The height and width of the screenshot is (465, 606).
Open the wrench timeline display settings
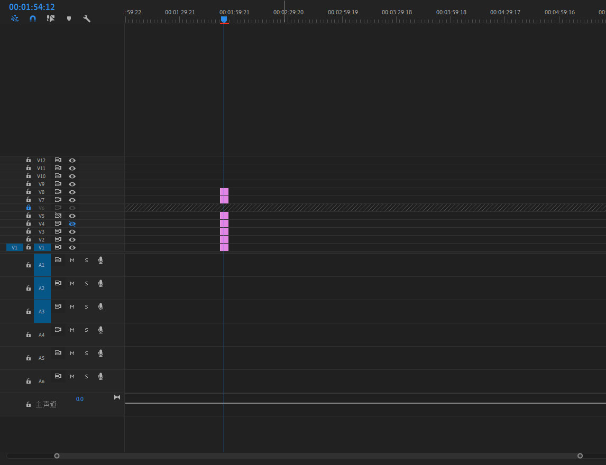coord(87,18)
